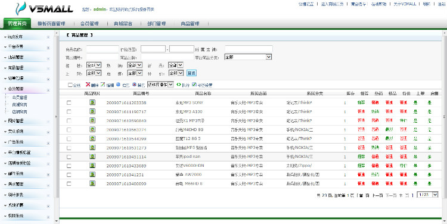
Task: Check the row for product 2009071610544399
Action: (69, 139)
